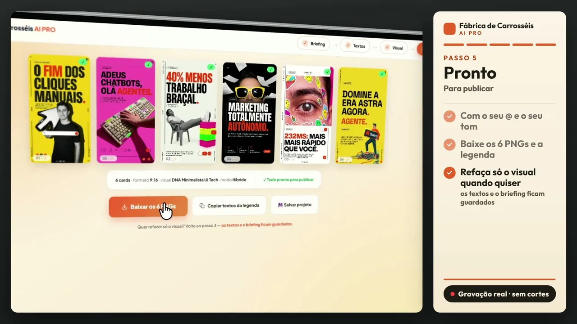Click the Para publicar subtitle
The width and height of the screenshot is (577, 324).
click(468, 89)
